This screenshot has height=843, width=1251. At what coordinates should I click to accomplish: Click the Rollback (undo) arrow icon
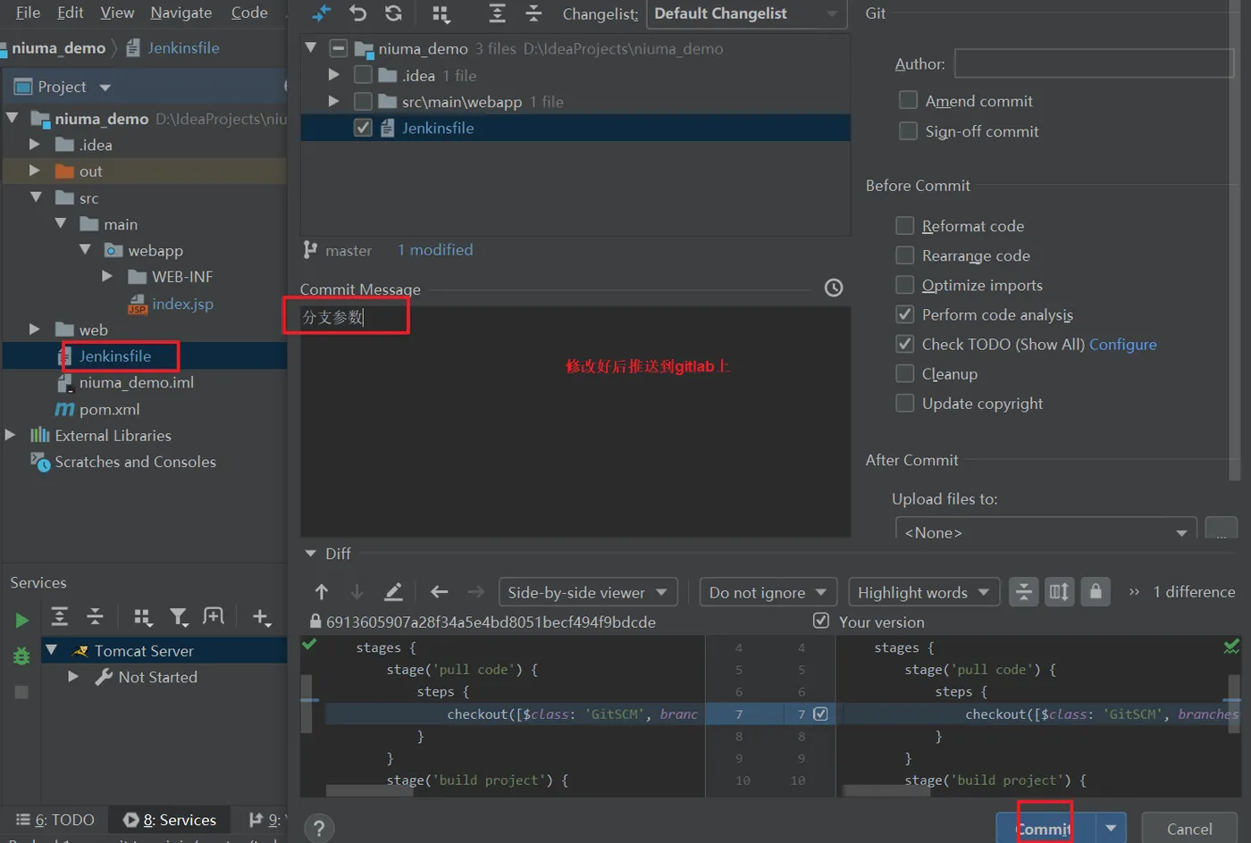tap(357, 13)
